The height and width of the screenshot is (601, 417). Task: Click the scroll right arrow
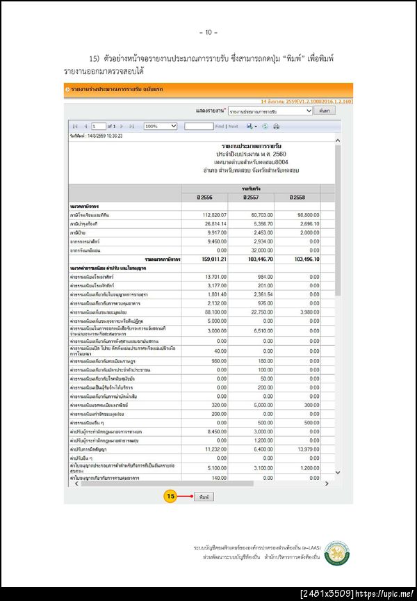[327, 483]
